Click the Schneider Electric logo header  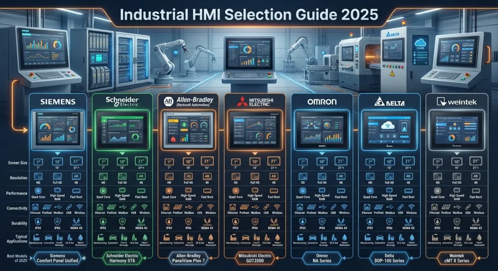coord(123,101)
